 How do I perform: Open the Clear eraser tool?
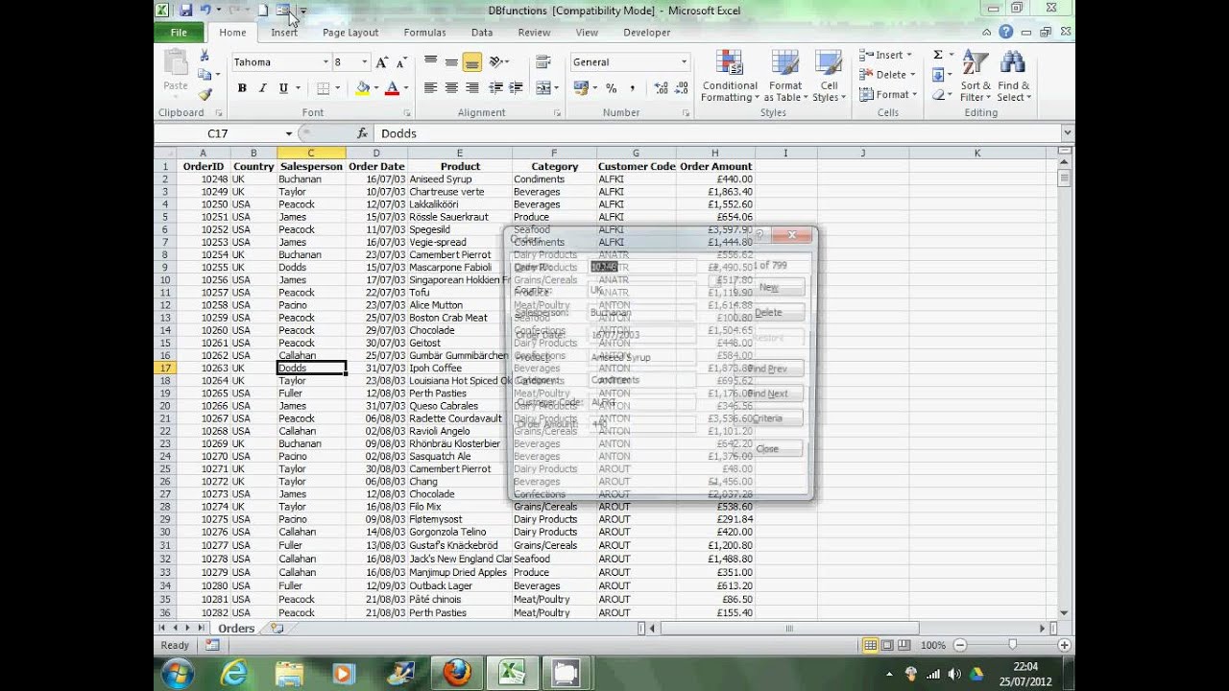[938, 94]
